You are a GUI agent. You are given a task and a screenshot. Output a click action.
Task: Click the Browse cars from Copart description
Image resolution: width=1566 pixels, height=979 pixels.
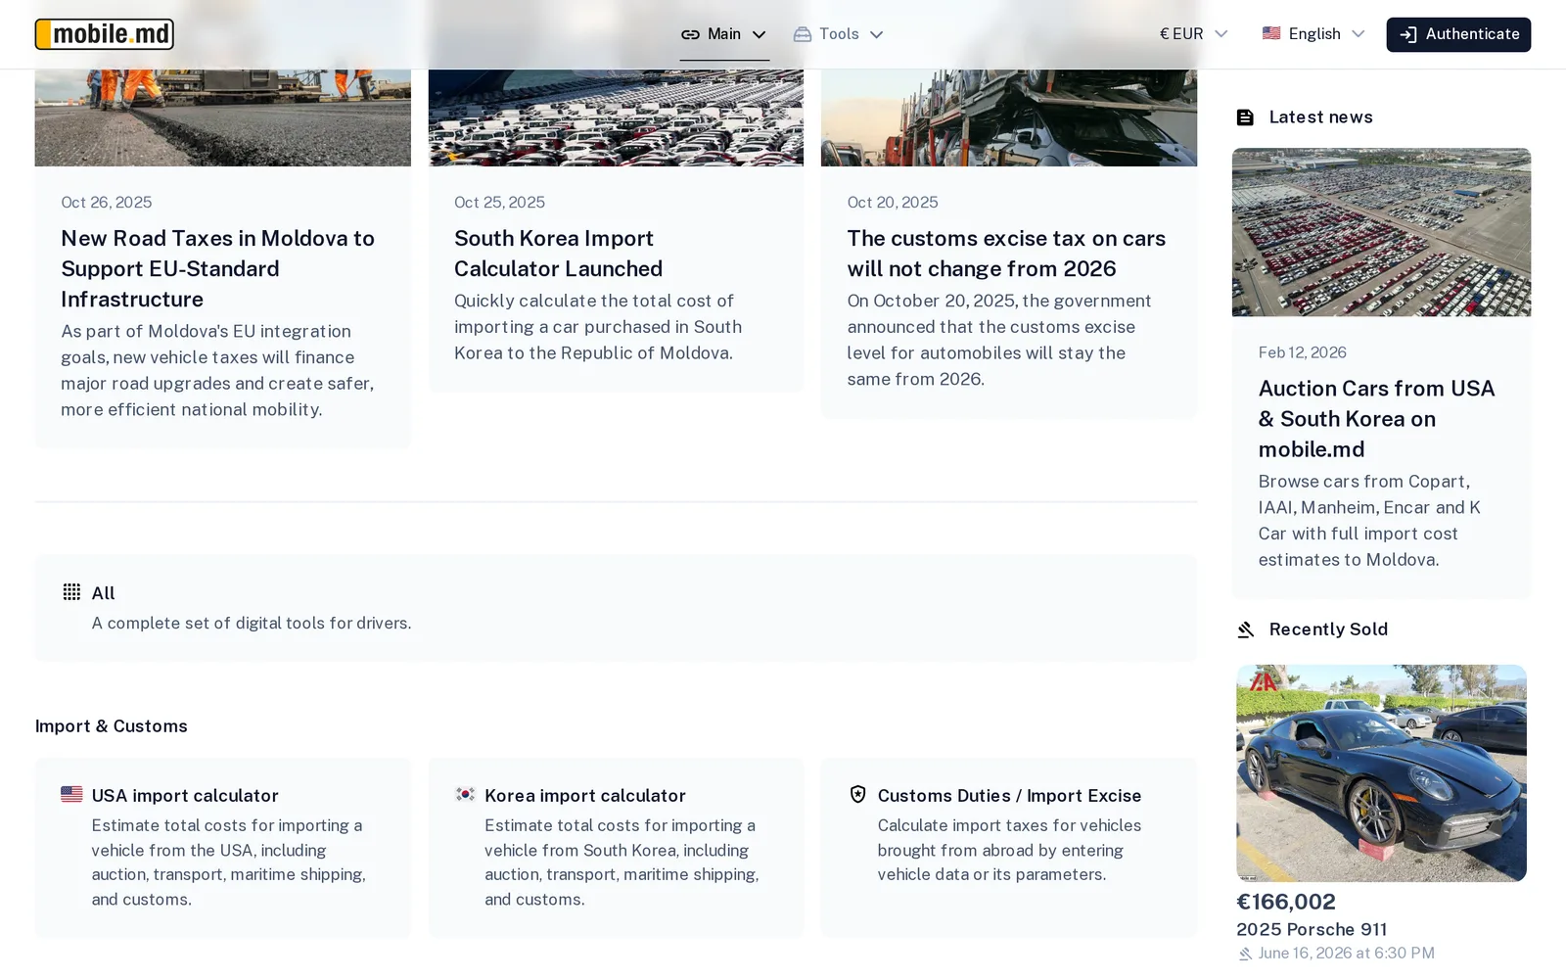tap(1370, 521)
